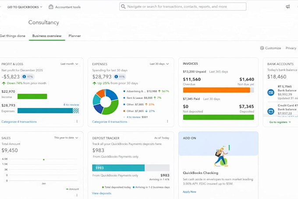Viewport: 298px width, 199px height.
Task: Open Accountant tools briefcase icon
Action: click(x=51, y=7)
